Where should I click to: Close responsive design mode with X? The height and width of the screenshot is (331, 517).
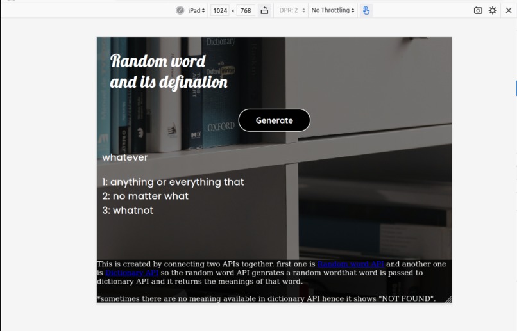coord(509,10)
